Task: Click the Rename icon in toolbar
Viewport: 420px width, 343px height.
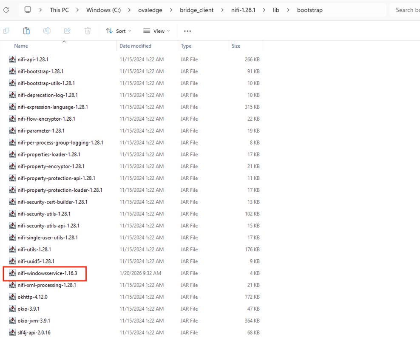Action: [47, 31]
